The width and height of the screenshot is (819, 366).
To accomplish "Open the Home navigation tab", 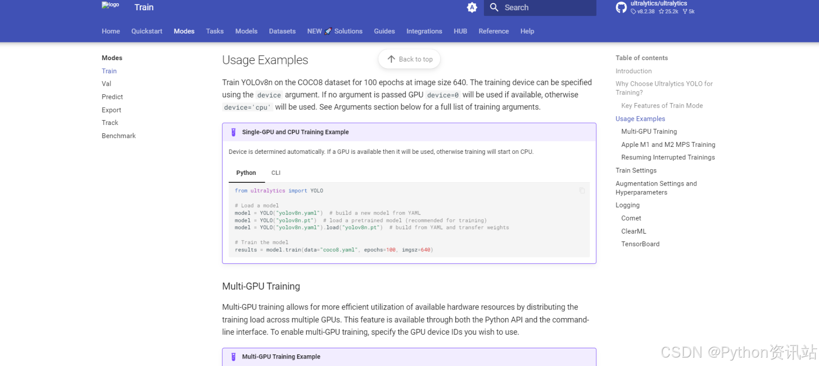I will click(111, 31).
